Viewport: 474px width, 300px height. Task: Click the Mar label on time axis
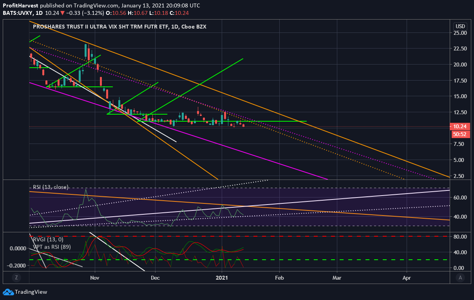point(337,278)
